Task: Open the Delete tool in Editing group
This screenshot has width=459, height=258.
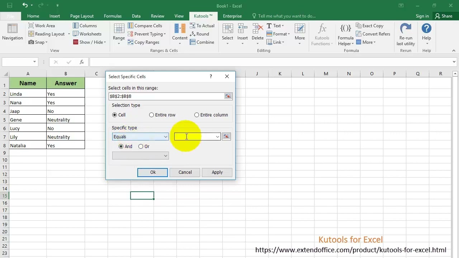Action: 257,34
